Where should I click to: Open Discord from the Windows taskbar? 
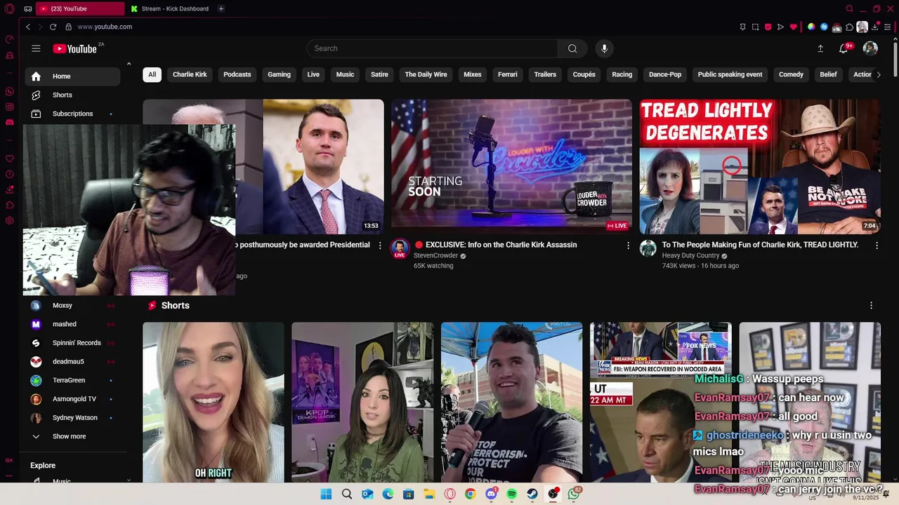491,494
